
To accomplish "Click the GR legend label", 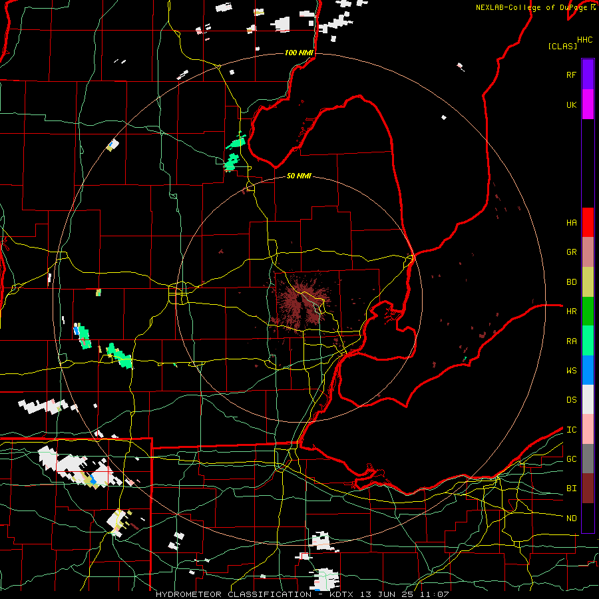I will pos(571,252).
